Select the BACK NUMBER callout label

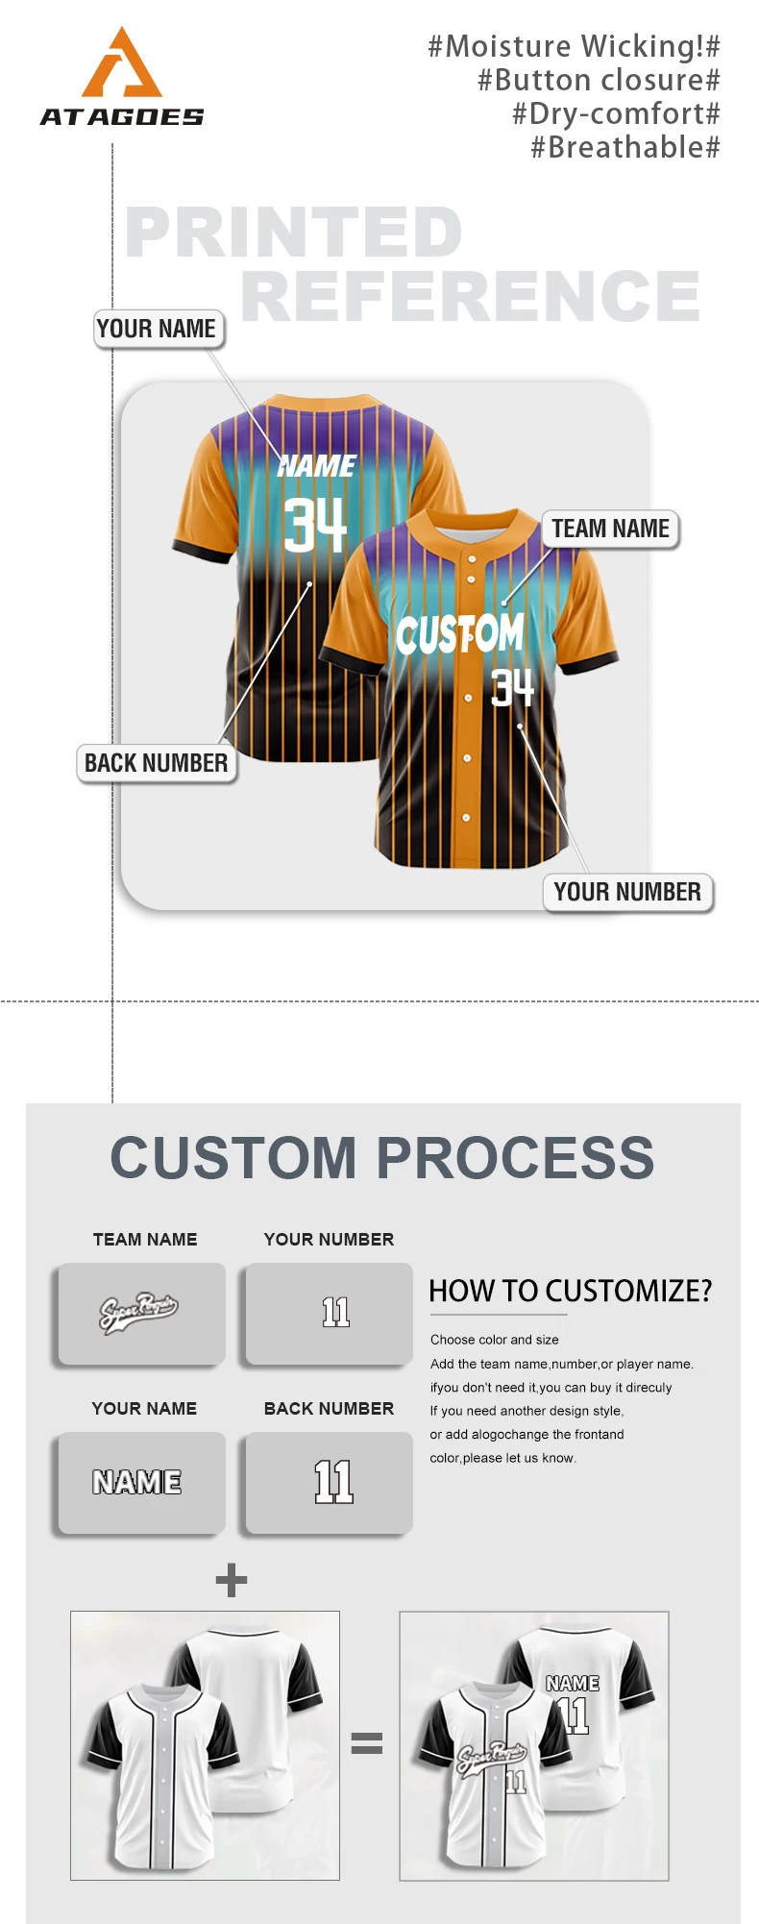point(157,763)
